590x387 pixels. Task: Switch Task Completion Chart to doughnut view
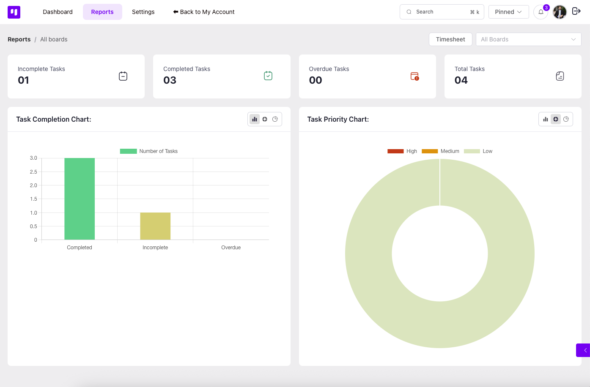(x=265, y=120)
